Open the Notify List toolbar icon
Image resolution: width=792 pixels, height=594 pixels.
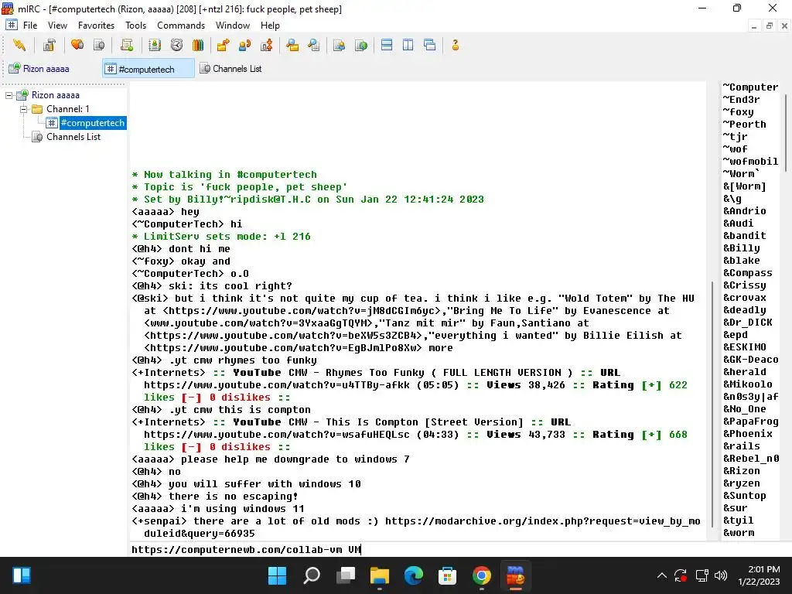pos(339,46)
